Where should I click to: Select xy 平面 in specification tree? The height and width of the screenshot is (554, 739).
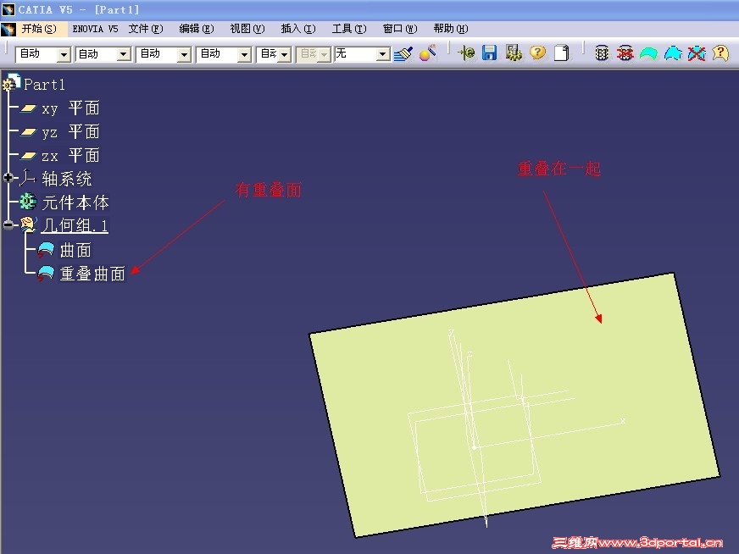[70, 108]
